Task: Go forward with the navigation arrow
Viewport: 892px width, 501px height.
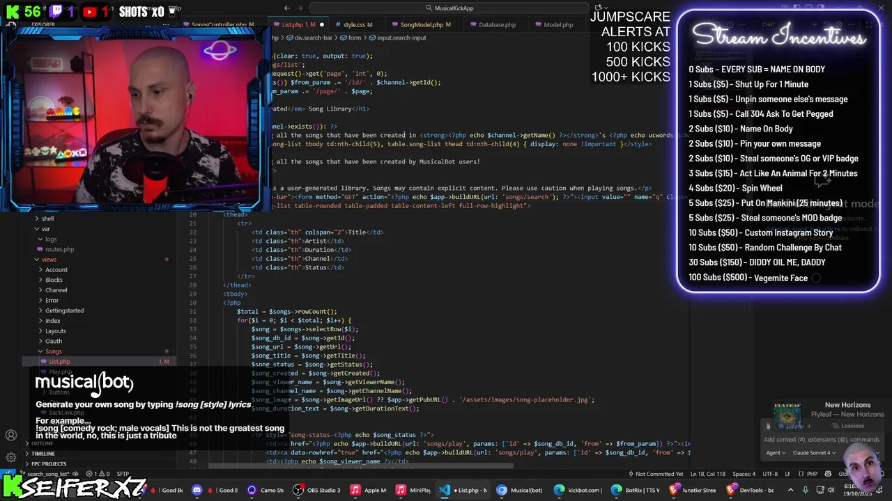Action: [x=300, y=8]
